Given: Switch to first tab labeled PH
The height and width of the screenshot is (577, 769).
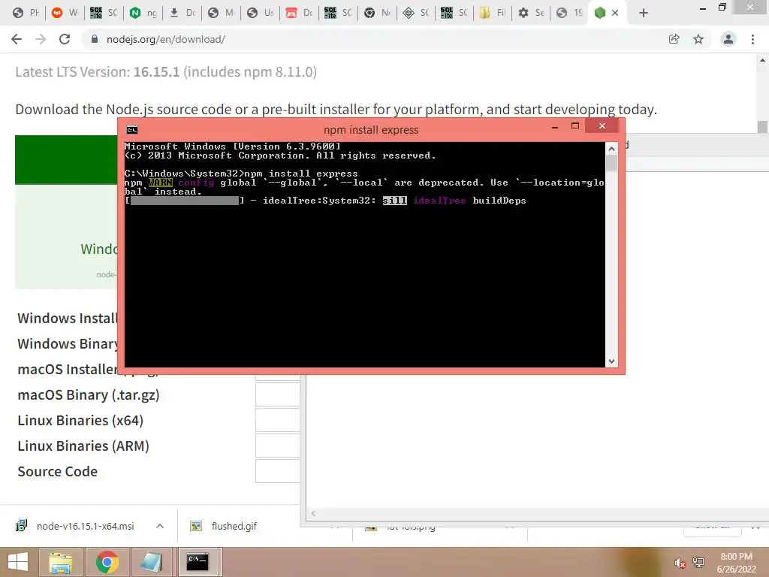Looking at the screenshot, I should pos(26,13).
